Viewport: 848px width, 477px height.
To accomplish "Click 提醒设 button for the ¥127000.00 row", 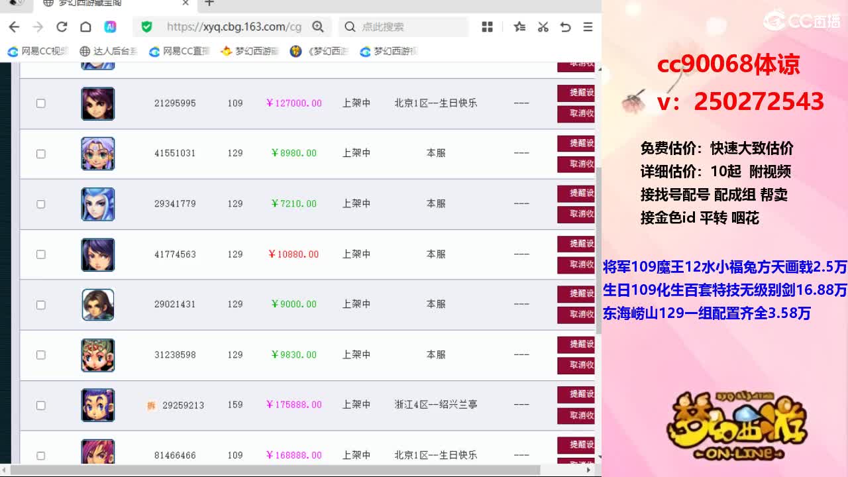I will [x=576, y=93].
